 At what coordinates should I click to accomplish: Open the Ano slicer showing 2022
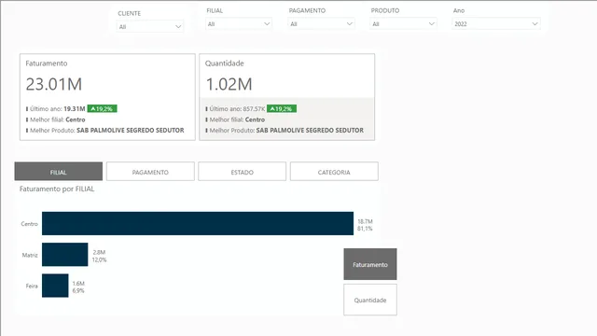coord(496,24)
